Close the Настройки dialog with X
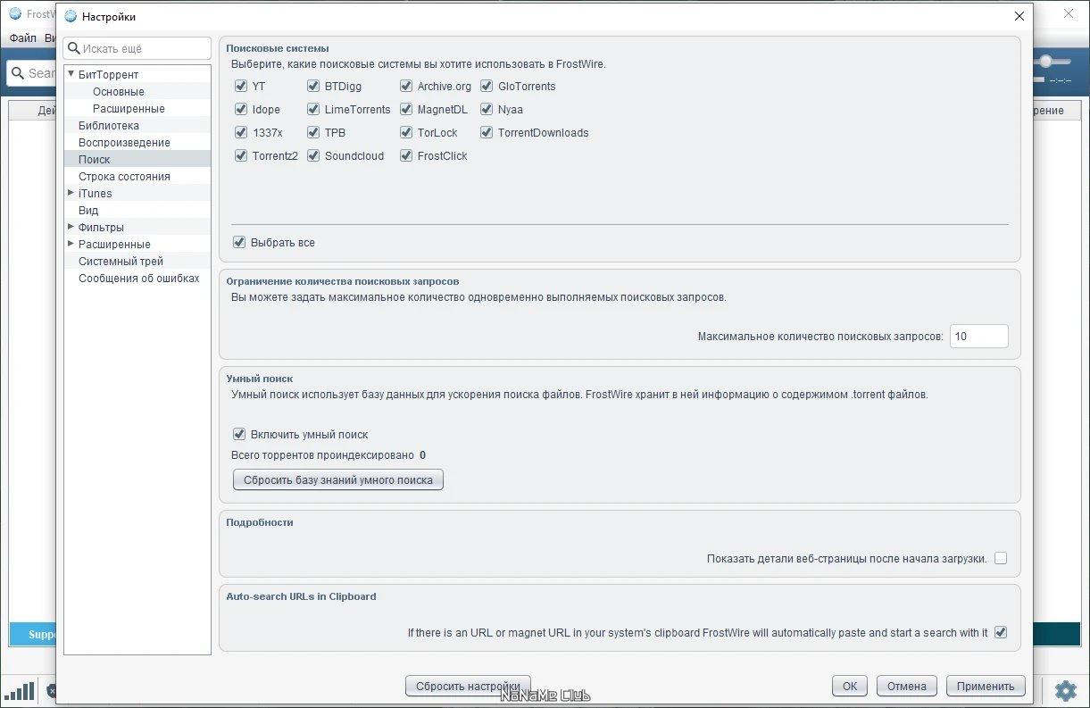The image size is (1090, 708). [x=1019, y=16]
